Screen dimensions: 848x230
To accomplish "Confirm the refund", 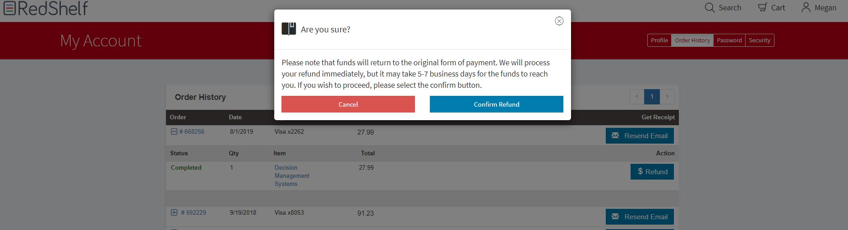I will tap(496, 104).
